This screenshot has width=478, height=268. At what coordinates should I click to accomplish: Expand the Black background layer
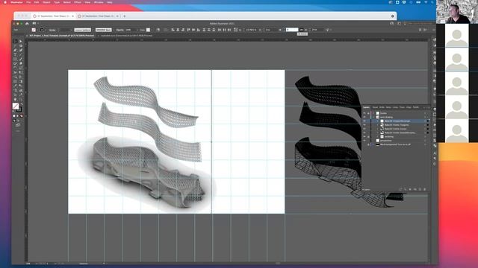pyautogui.click(x=373, y=144)
